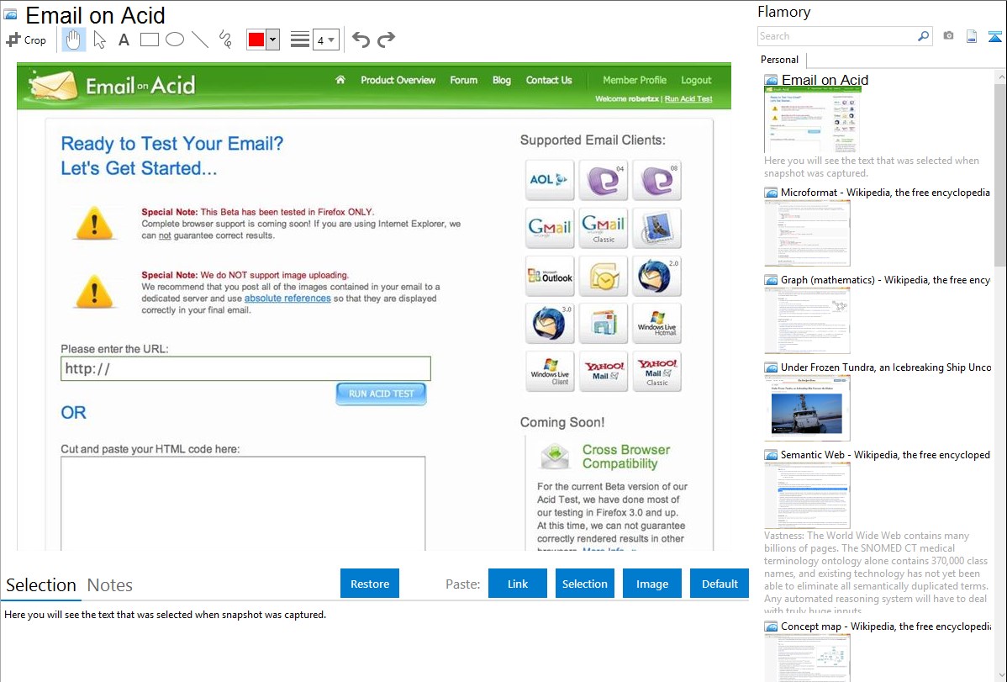Open Blog in the webpage nav
The image size is (1007, 682).
coord(502,80)
